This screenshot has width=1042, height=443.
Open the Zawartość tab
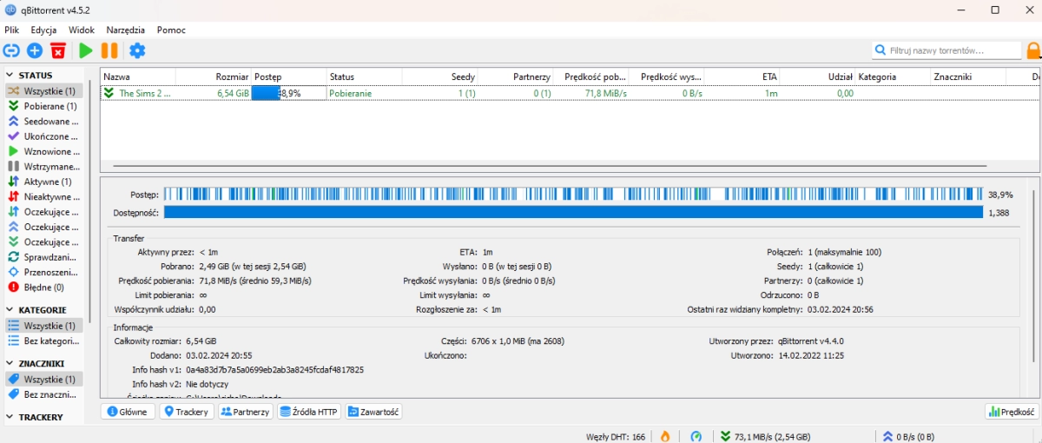[373, 412]
